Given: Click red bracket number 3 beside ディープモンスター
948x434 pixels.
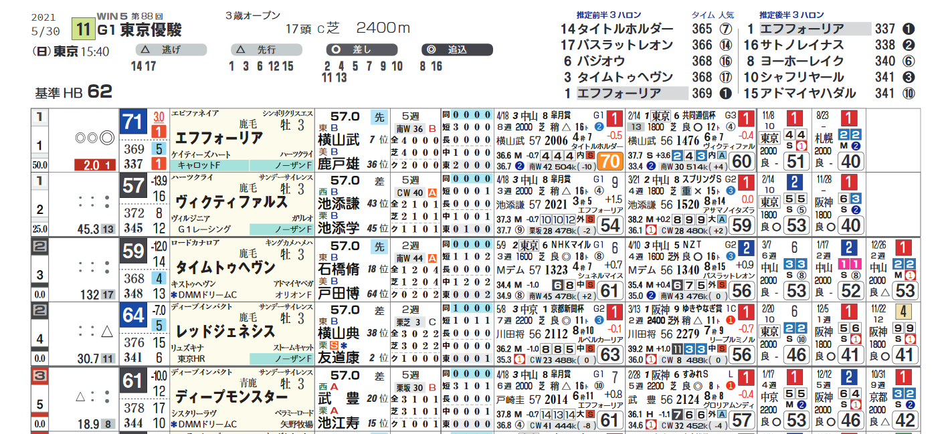Looking at the screenshot, I should [40, 374].
